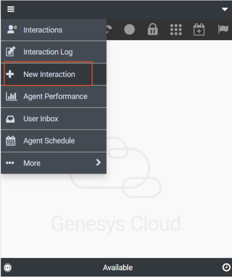Open Agent Performance

tap(54, 97)
